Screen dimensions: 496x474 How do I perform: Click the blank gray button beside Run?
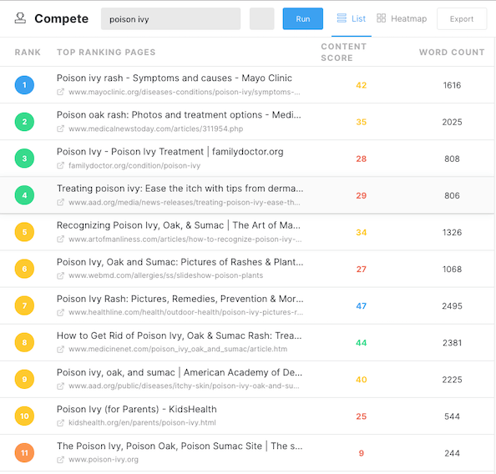point(262,18)
